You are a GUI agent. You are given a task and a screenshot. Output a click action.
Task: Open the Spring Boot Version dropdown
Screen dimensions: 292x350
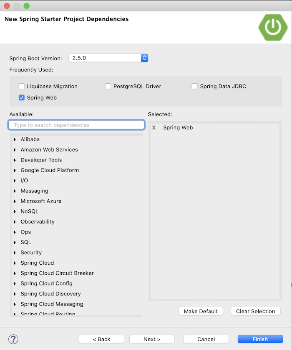pyautogui.click(x=144, y=58)
